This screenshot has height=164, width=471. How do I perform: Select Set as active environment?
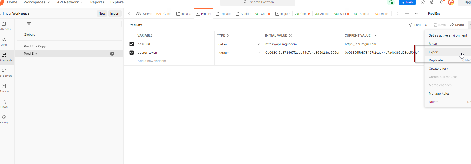tap(448, 35)
